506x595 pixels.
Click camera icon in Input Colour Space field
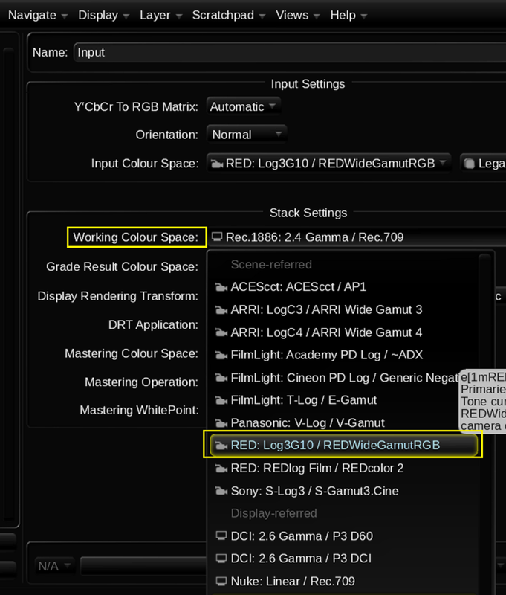point(217,164)
